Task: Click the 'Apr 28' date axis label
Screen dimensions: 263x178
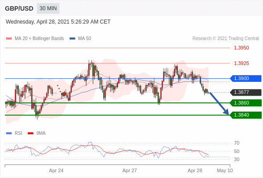Action: point(195,170)
